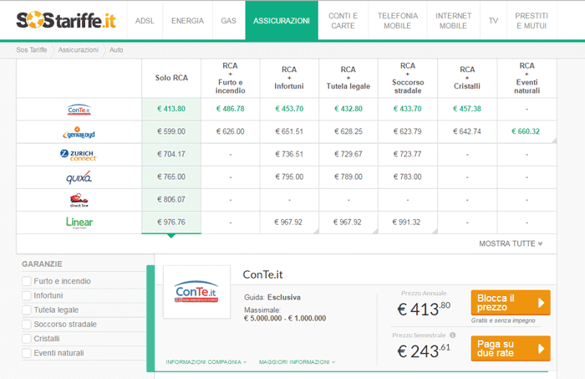Image resolution: width=585 pixels, height=379 pixels.
Task: Click the € 486.78 price cell
Action: (x=230, y=109)
